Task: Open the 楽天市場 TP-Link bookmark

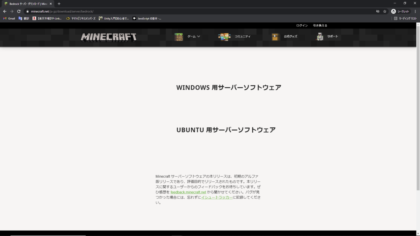Action: (47, 18)
